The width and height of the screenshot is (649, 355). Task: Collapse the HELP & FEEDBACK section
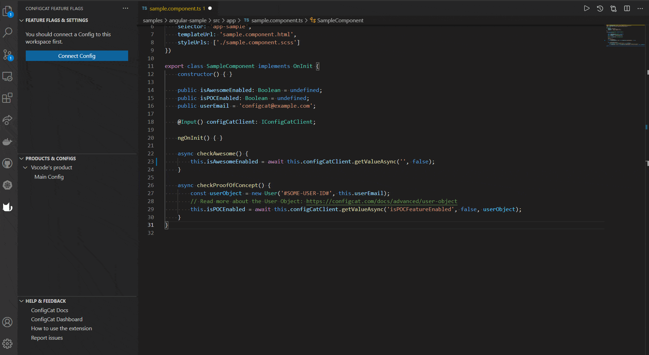[x=22, y=301]
